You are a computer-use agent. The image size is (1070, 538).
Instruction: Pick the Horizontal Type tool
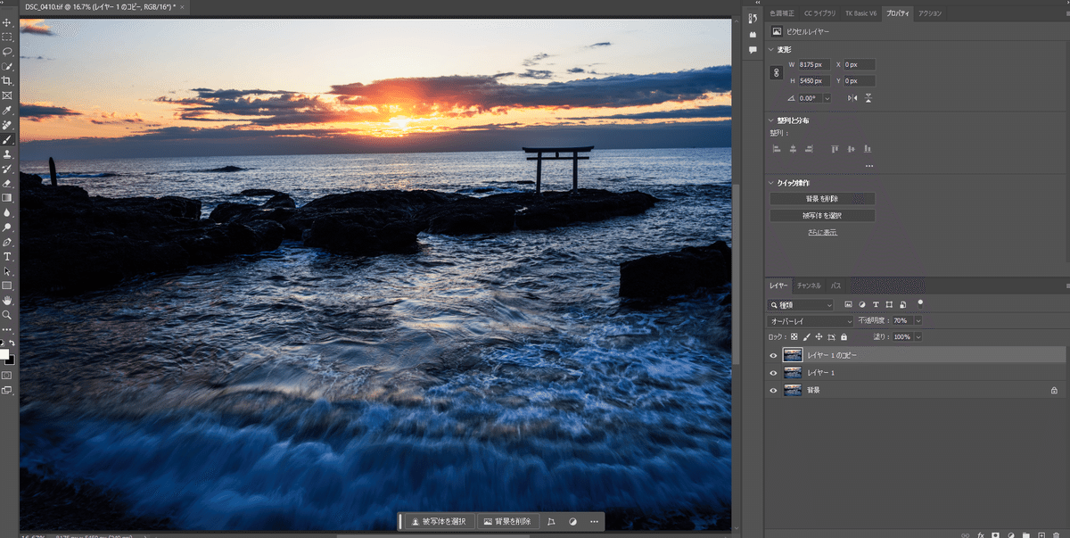(7, 256)
